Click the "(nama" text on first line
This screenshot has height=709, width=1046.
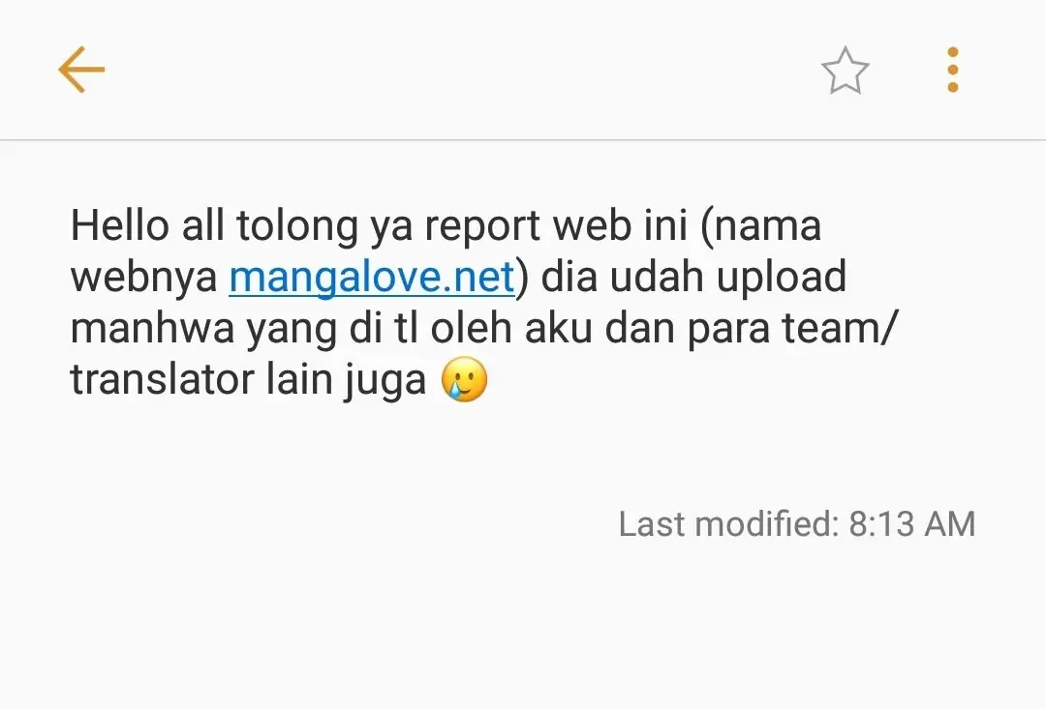point(760,225)
